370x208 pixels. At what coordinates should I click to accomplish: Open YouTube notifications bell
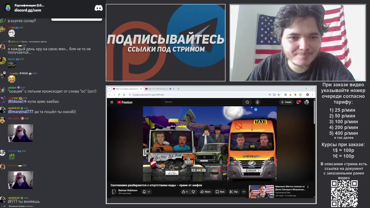click(298, 102)
